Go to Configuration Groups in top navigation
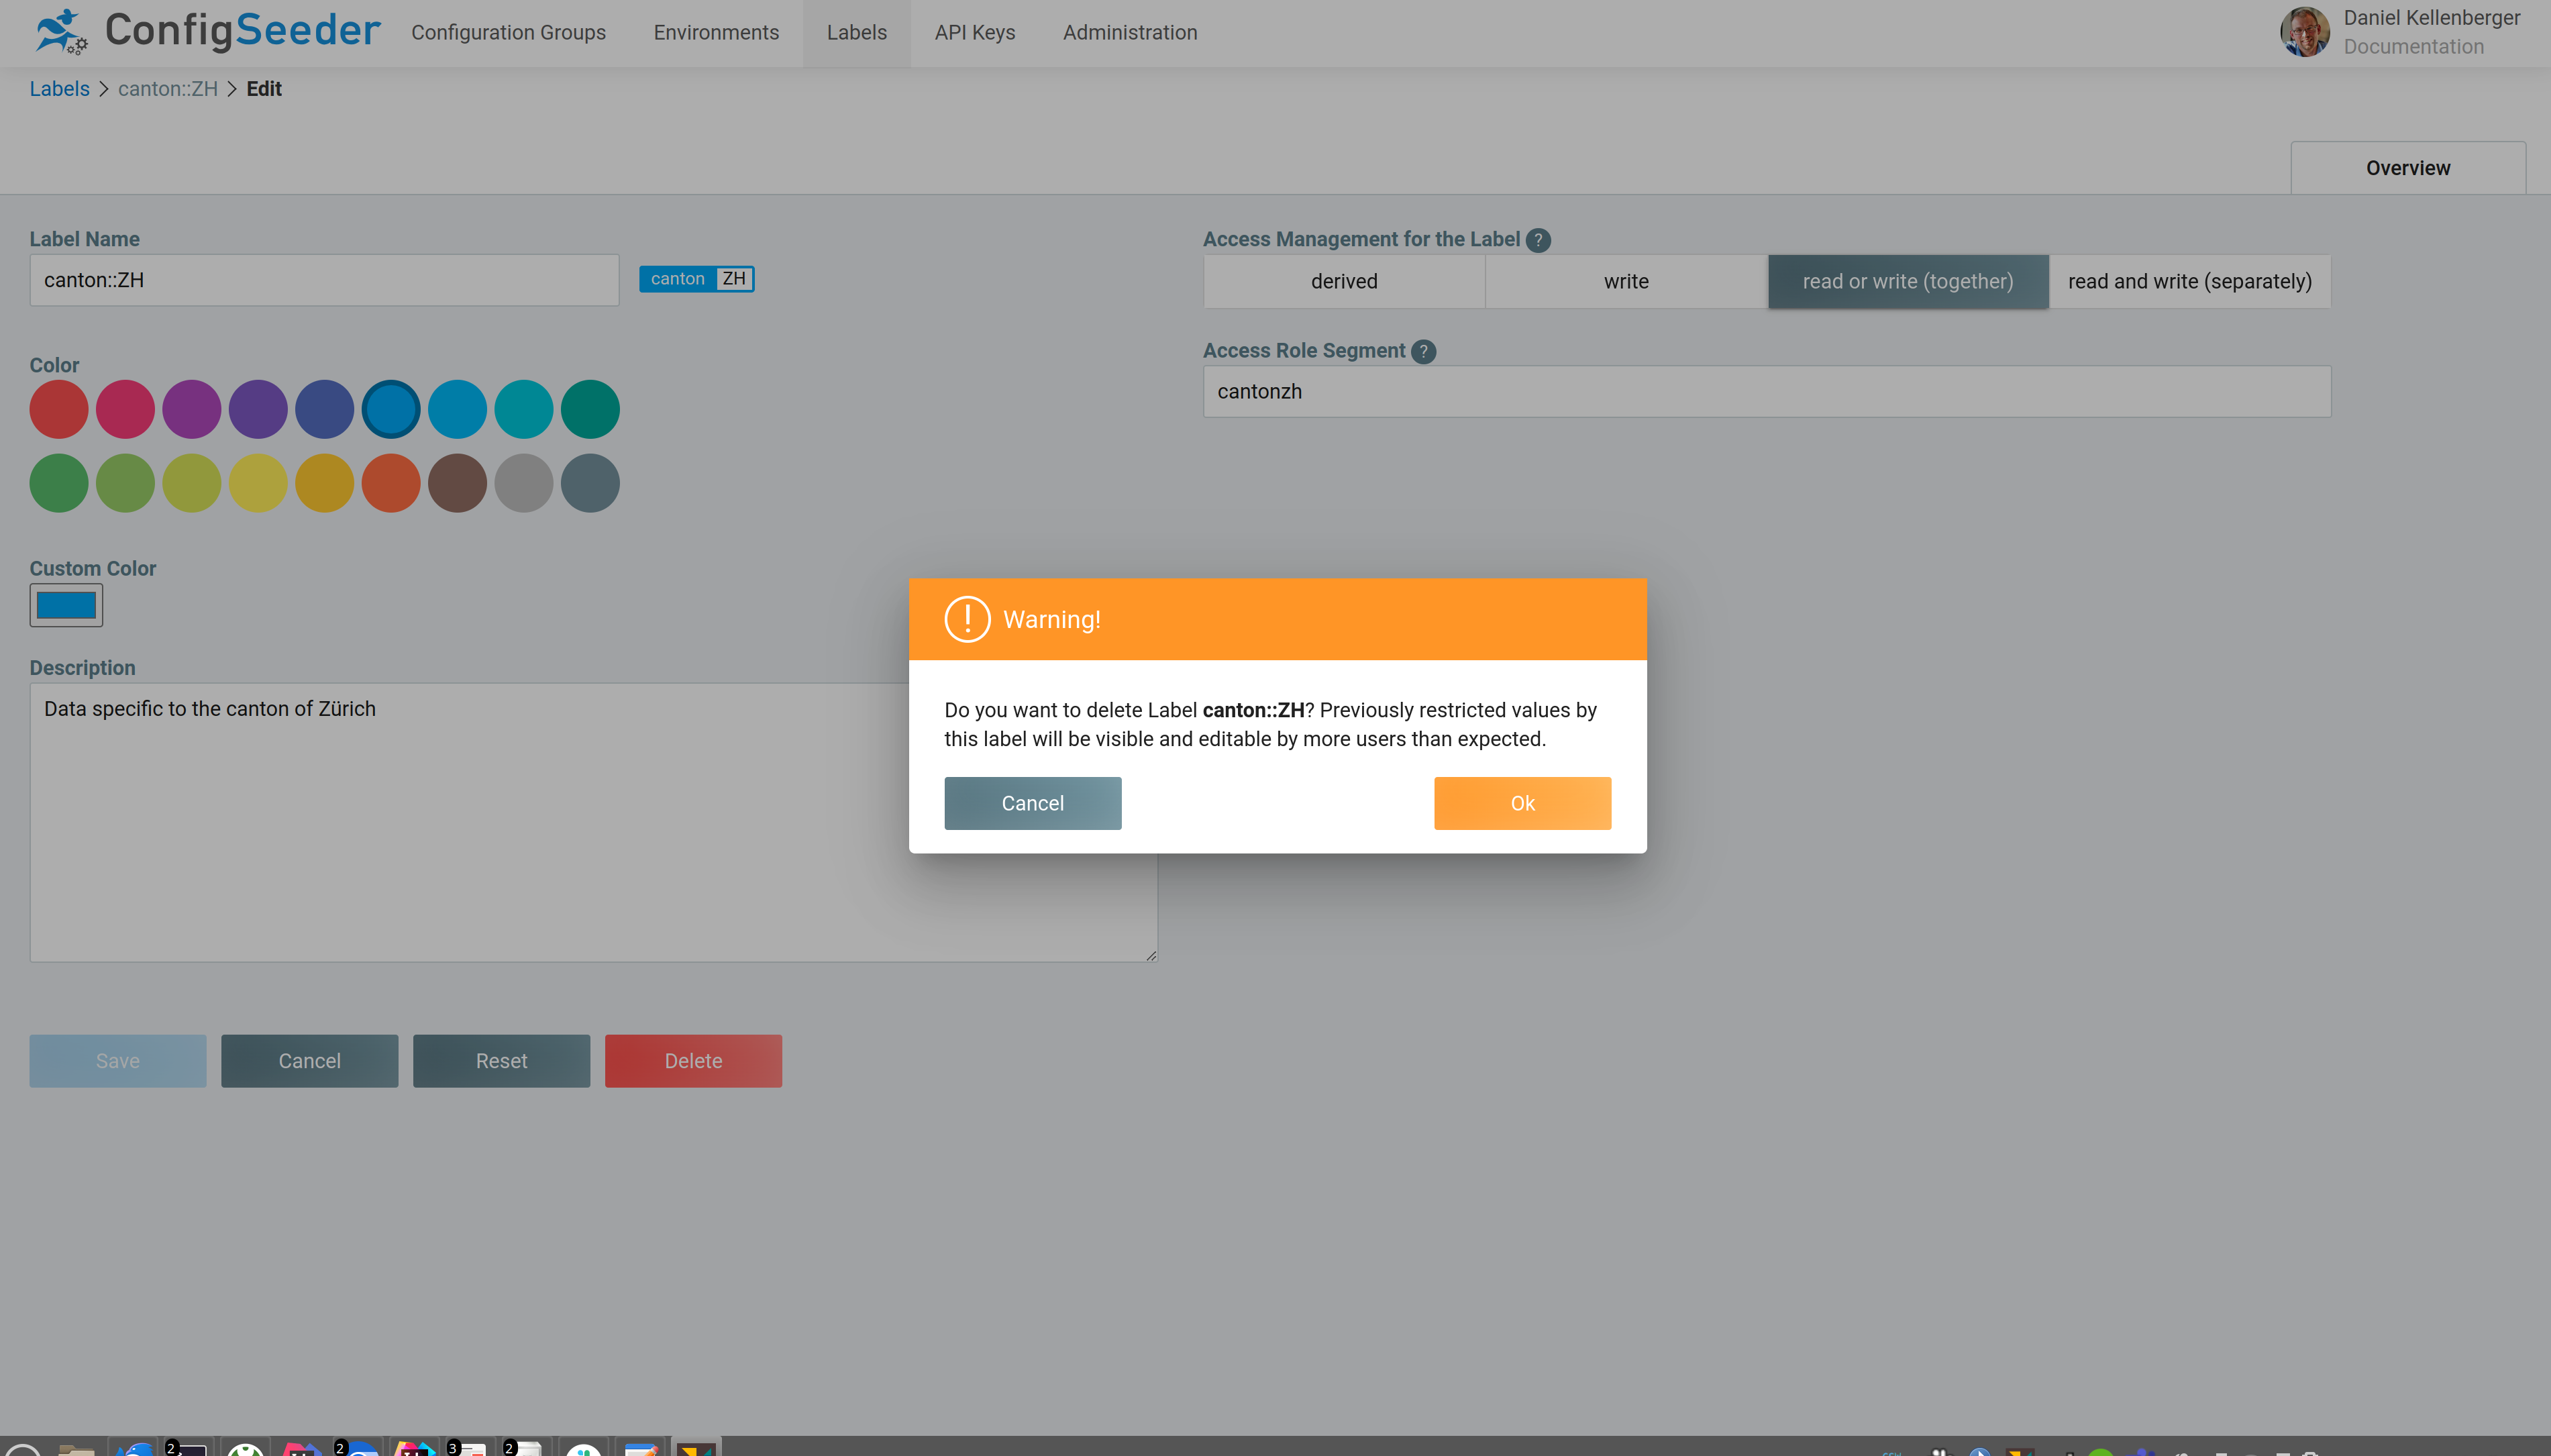The image size is (2551, 1456). point(508,33)
